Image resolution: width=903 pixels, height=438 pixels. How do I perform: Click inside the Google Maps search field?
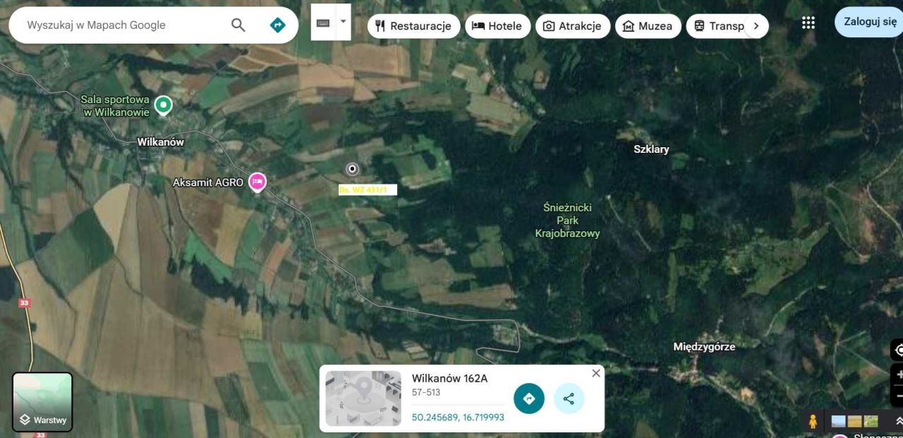click(113, 25)
